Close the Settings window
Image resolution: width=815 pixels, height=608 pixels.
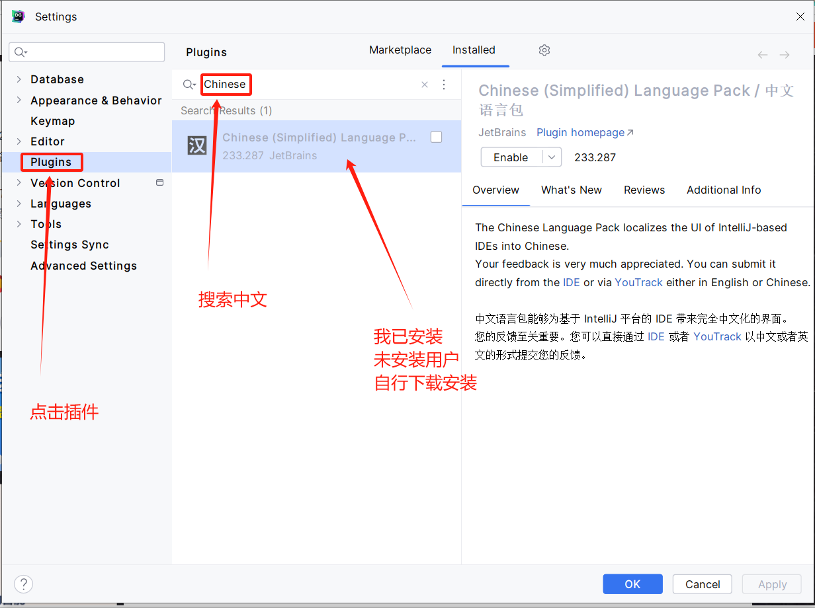click(x=800, y=17)
